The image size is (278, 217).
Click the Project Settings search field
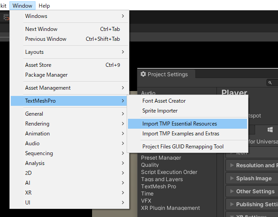click(273, 82)
